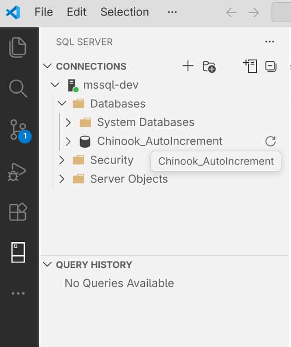Viewport: 291px width, 347px height.
Task: Open the File menu
Action: (43, 12)
